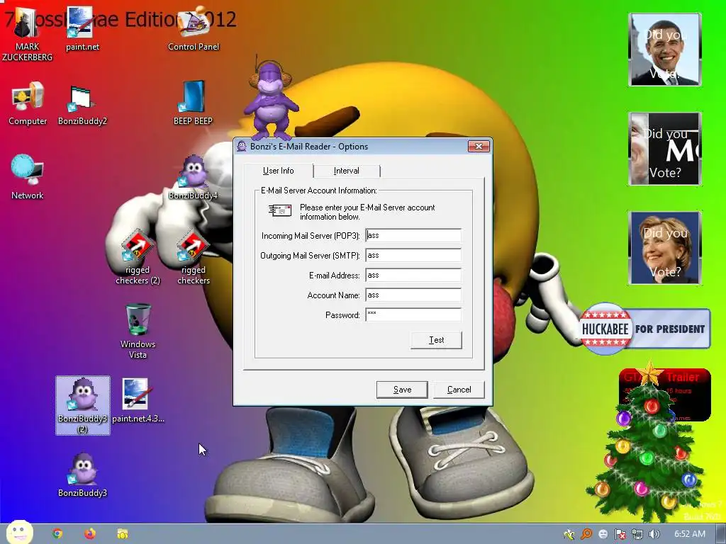Open the folder icon in the taskbar
The width and height of the screenshot is (726, 544).
[122, 534]
